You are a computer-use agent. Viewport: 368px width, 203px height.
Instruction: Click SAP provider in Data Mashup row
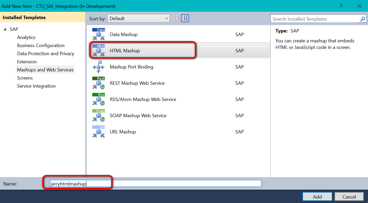(240, 35)
